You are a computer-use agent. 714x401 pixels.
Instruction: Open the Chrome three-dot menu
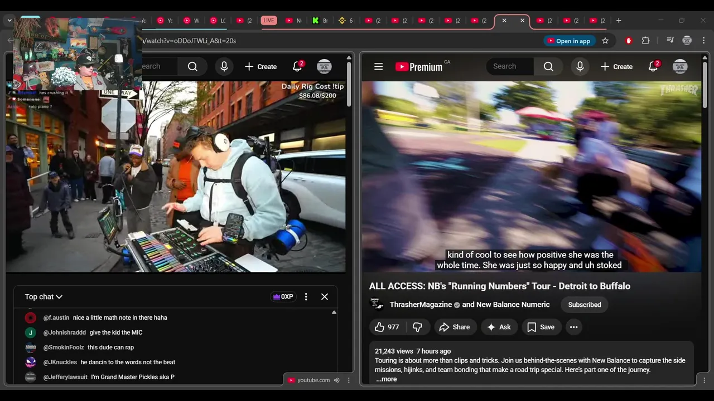tap(704, 41)
